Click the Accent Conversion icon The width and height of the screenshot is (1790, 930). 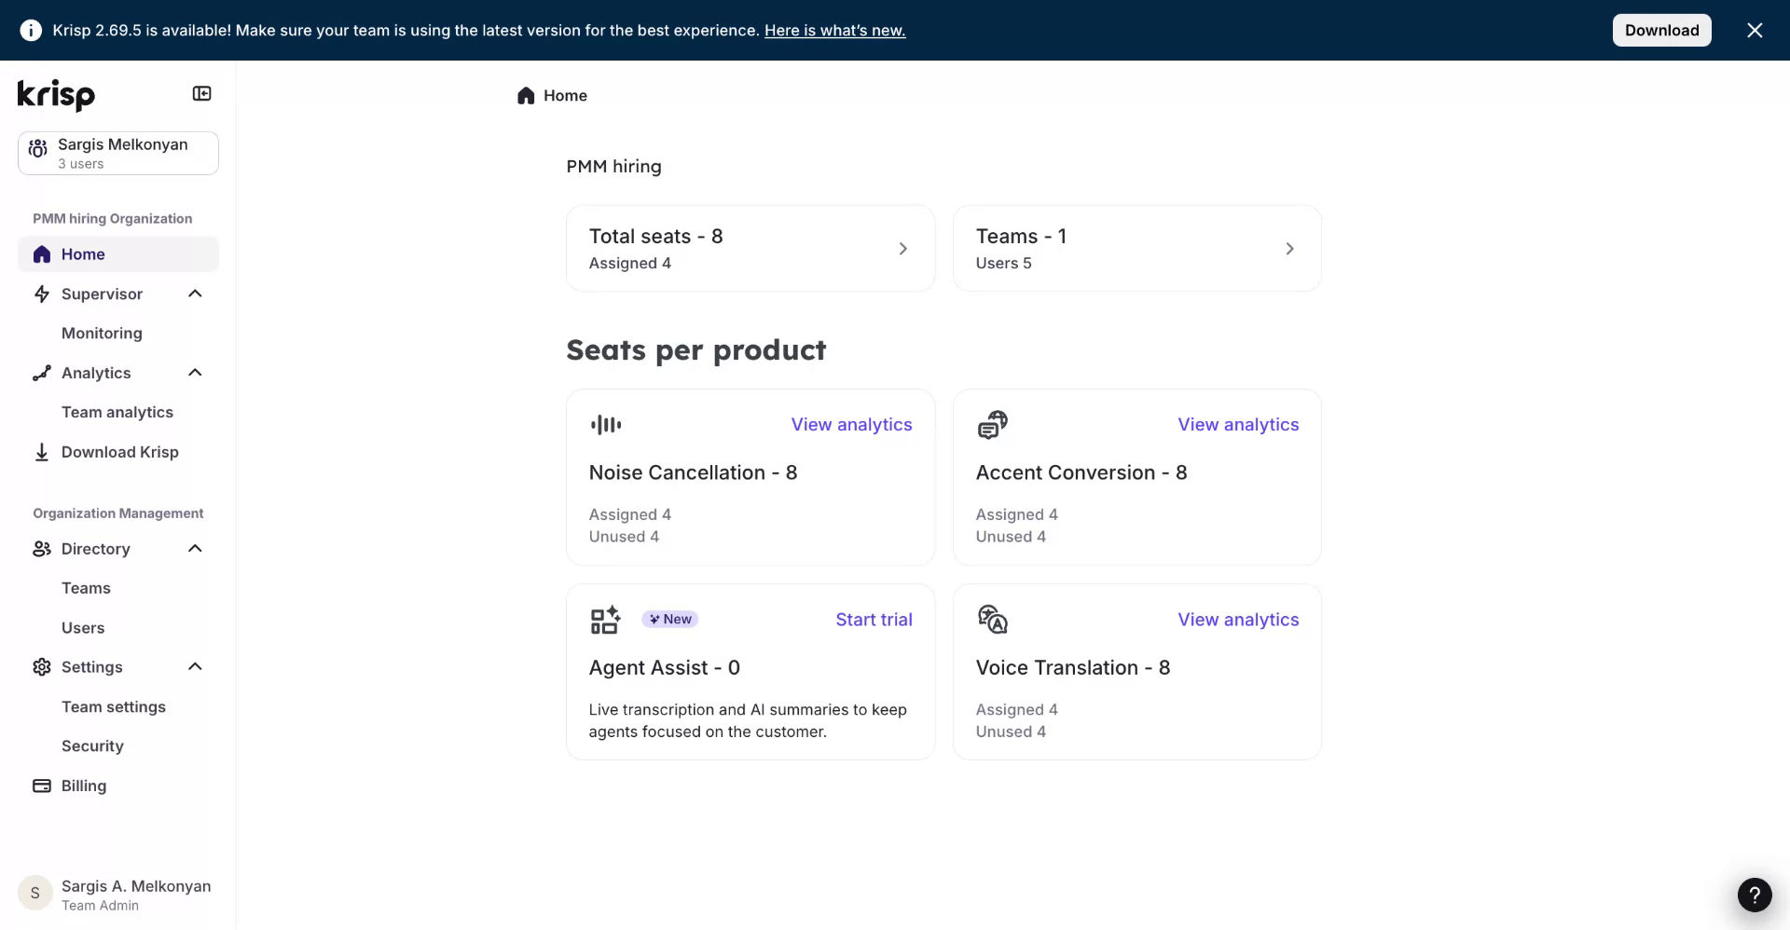[x=992, y=424]
